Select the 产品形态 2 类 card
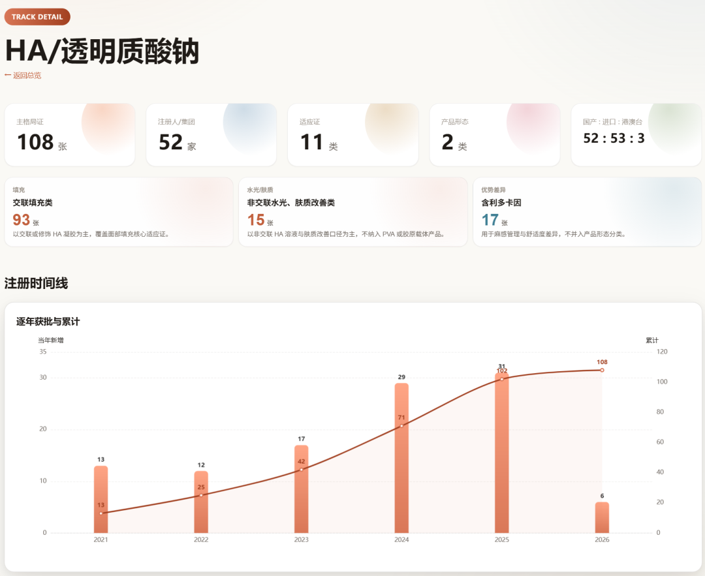The width and height of the screenshot is (705, 576). click(495, 135)
